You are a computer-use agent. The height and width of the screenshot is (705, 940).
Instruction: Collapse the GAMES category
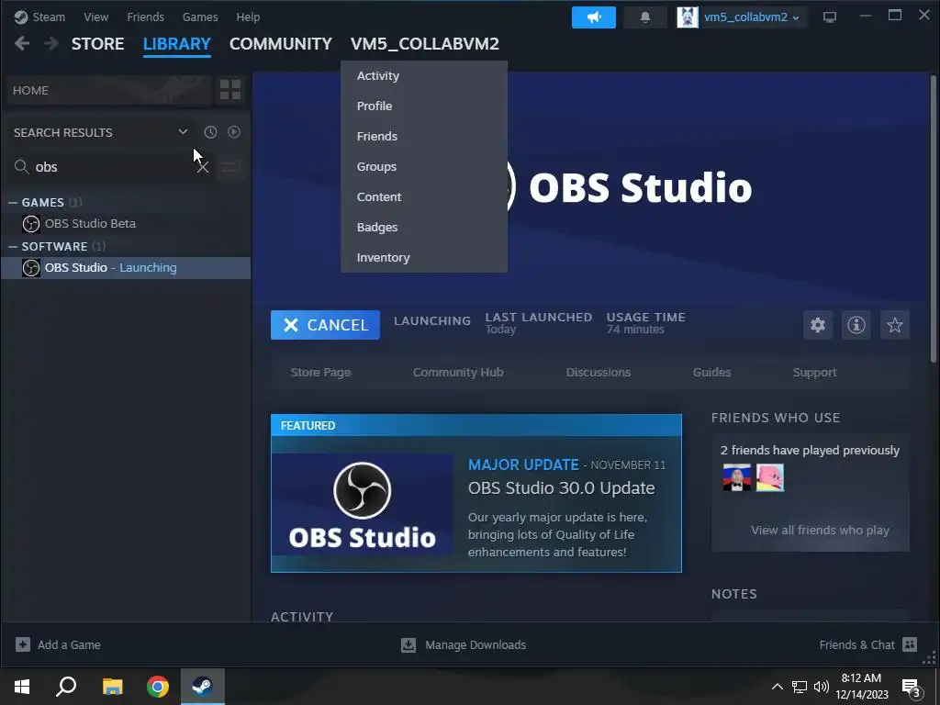pyautogui.click(x=13, y=203)
